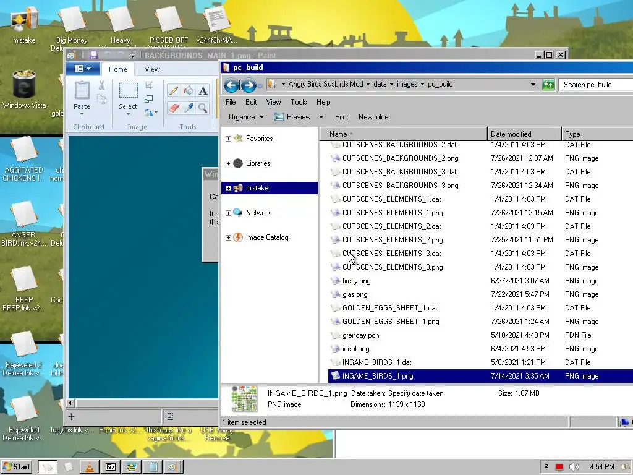Click the Paste clipboard icon in Paint
The height and width of the screenshot is (475, 633).
(82, 91)
